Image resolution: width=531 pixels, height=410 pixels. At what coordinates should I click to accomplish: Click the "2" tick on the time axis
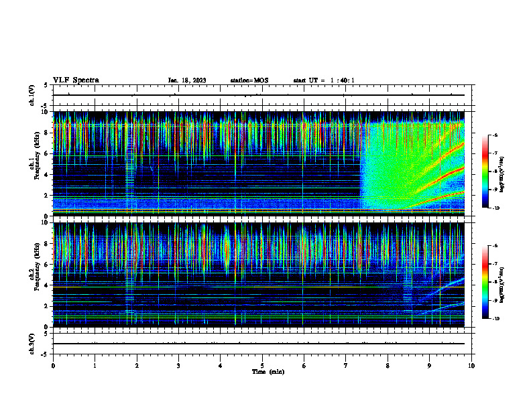pos(137,366)
